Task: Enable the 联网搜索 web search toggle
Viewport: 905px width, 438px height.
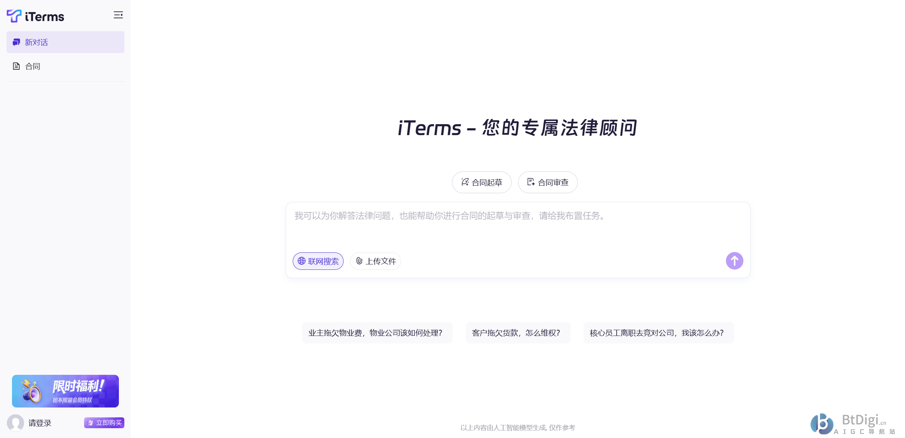Action: 318,261
